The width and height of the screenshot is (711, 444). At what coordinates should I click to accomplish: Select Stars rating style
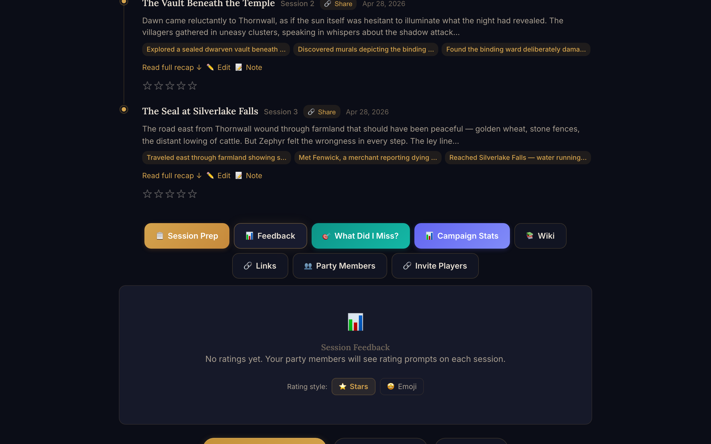click(354, 387)
